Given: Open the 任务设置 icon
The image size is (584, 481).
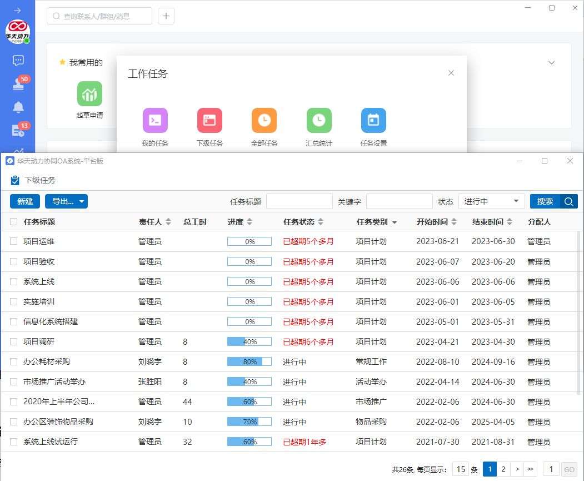Looking at the screenshot, I should point(373,121).
